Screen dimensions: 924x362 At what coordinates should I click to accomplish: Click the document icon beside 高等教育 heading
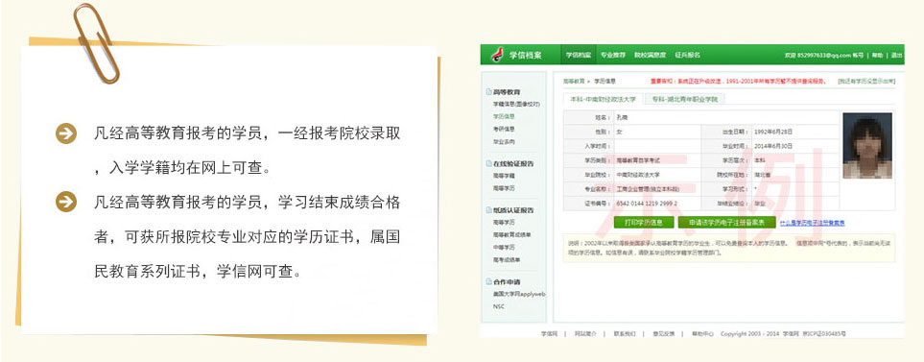[x=488, y=92]
